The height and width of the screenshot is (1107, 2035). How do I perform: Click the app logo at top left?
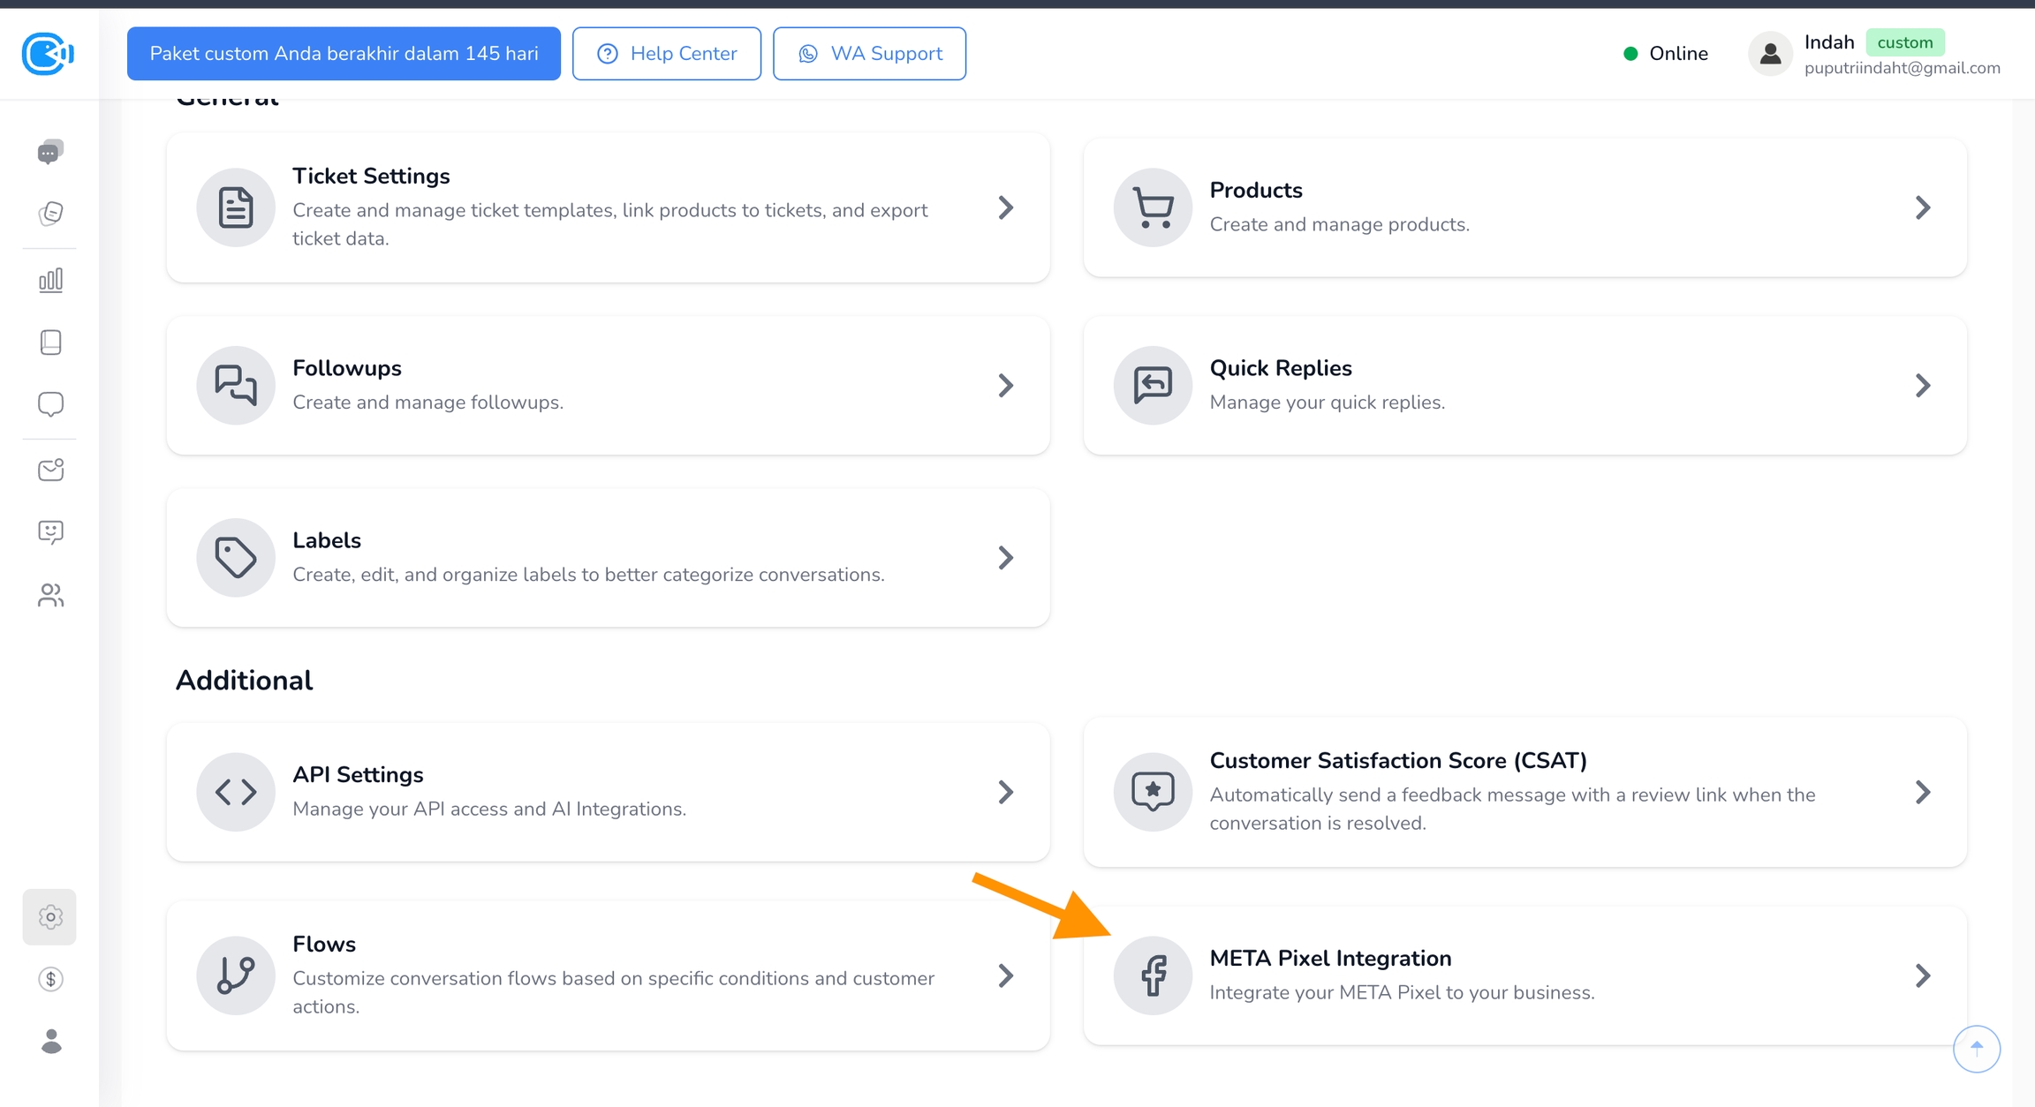click(48, 54)
